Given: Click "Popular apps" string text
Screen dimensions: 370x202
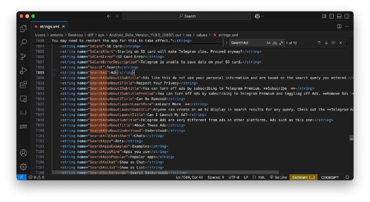Looking at the screenshot, I should tap(143, 157).
